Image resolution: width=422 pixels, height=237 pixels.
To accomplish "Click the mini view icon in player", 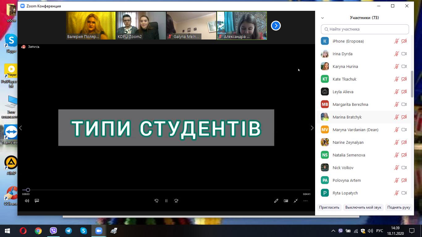I will point(286,201).
